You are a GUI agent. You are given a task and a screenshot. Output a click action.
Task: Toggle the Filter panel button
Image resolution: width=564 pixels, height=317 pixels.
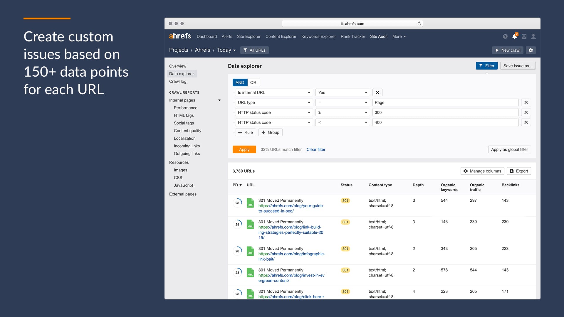click(486, 66)
